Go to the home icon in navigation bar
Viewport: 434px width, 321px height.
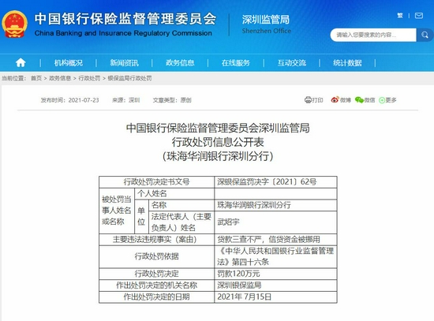pos(21,63)
